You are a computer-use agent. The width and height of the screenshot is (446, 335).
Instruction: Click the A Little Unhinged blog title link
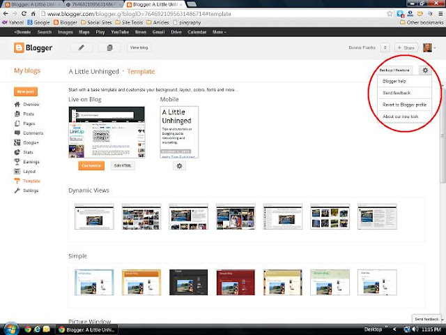click(x=93, y=71)
